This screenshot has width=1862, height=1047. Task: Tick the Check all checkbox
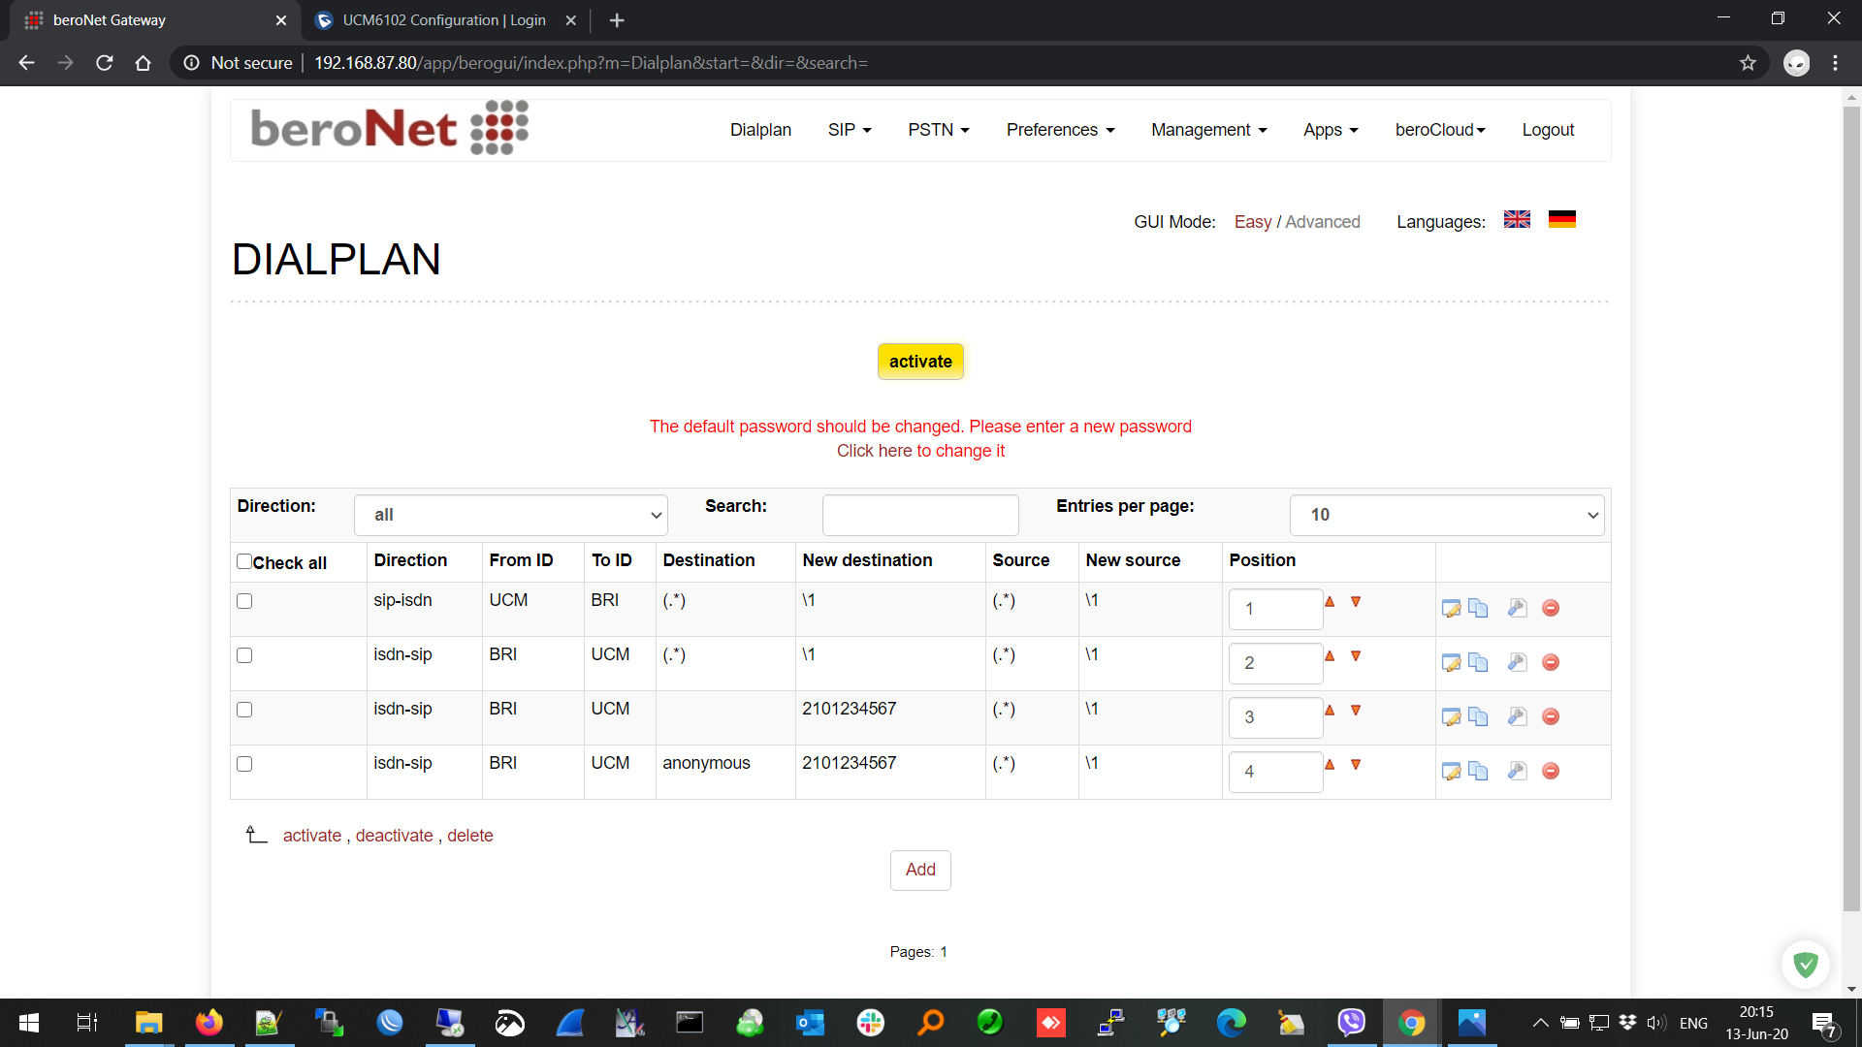pos(244,561)
